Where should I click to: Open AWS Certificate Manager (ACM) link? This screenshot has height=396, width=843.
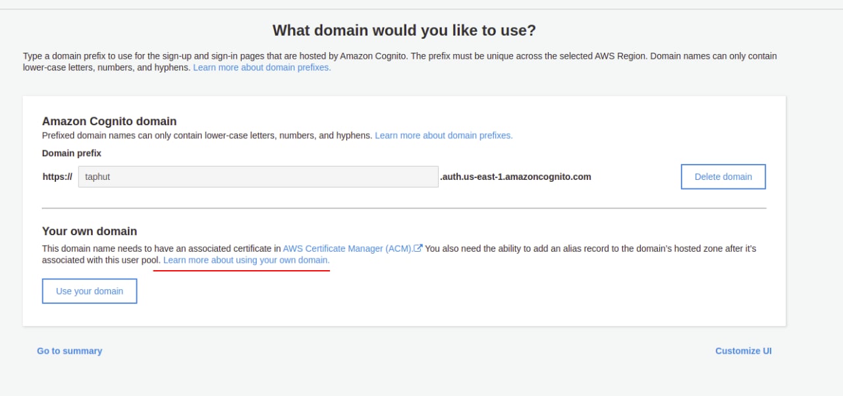(347, 248)
